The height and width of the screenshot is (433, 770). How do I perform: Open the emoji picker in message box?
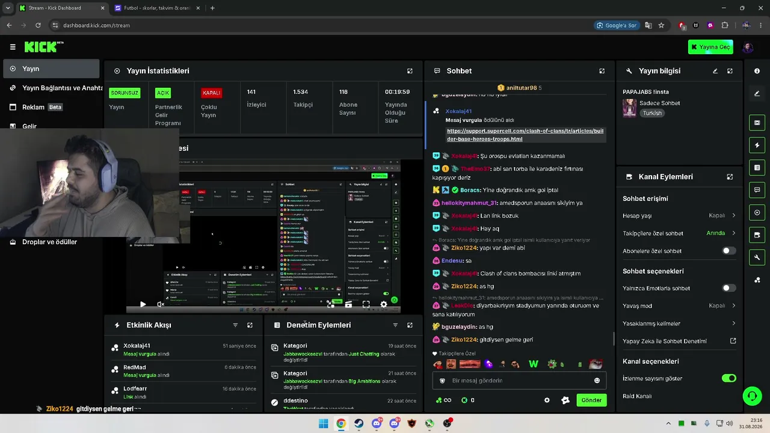coord(597,381)
